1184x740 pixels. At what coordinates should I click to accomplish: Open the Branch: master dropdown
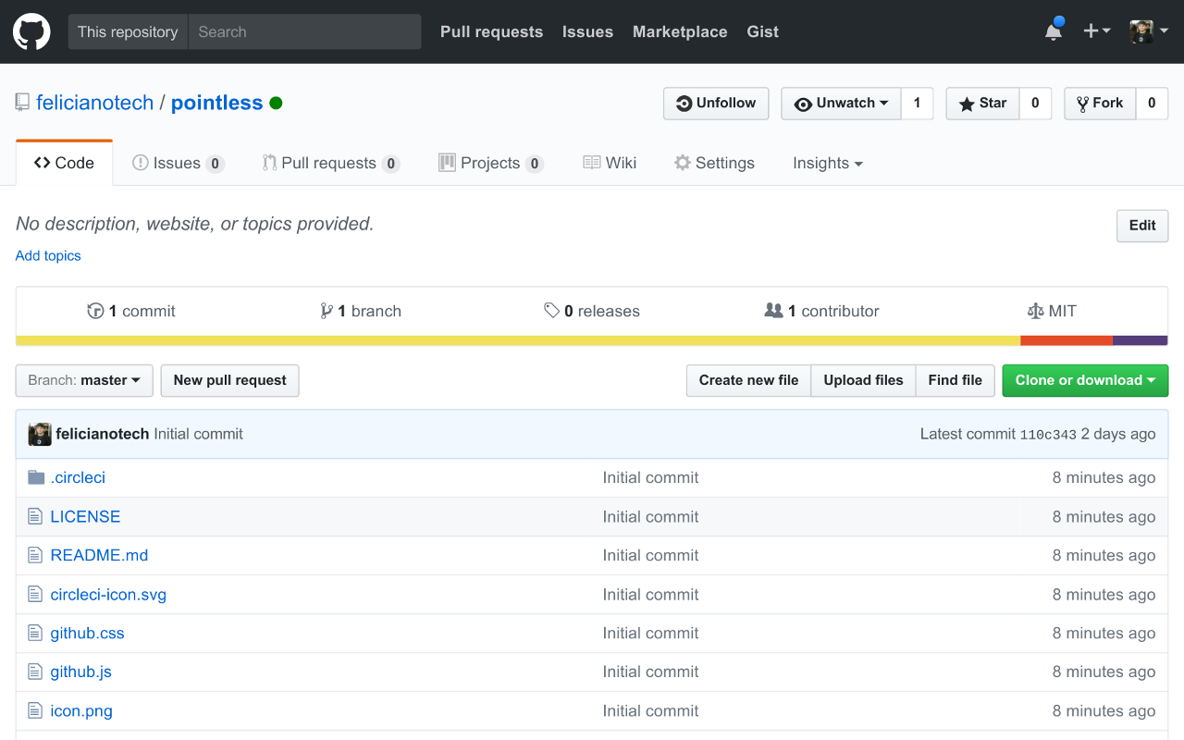click(84, 380)
